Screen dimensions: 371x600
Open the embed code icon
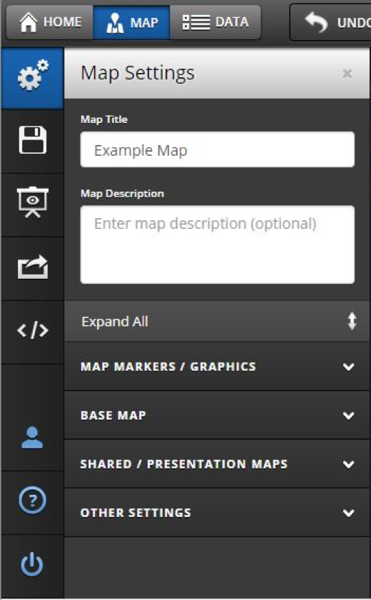tap(32, 330)
